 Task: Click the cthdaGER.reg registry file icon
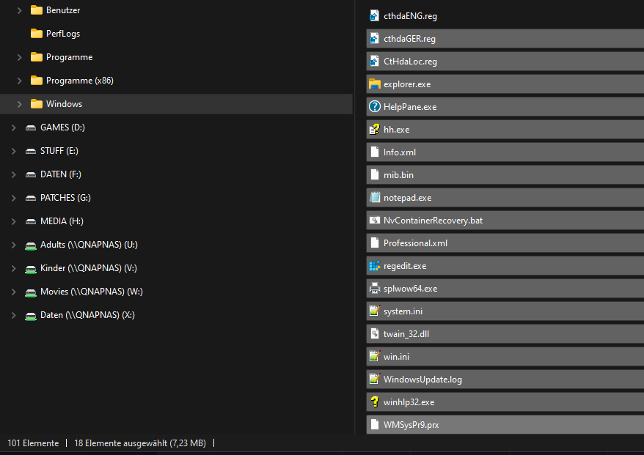click(374, 39)
